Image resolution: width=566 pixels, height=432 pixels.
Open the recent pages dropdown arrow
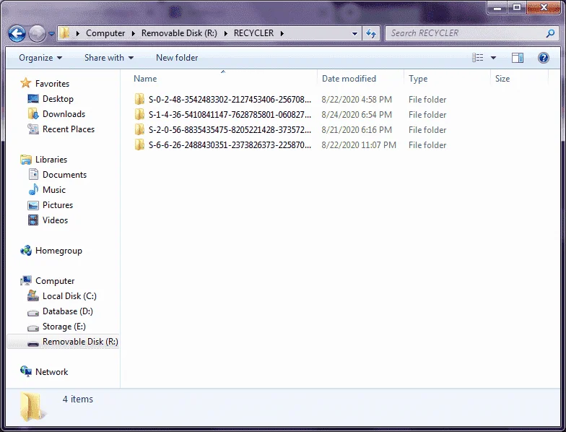[52, 33]
